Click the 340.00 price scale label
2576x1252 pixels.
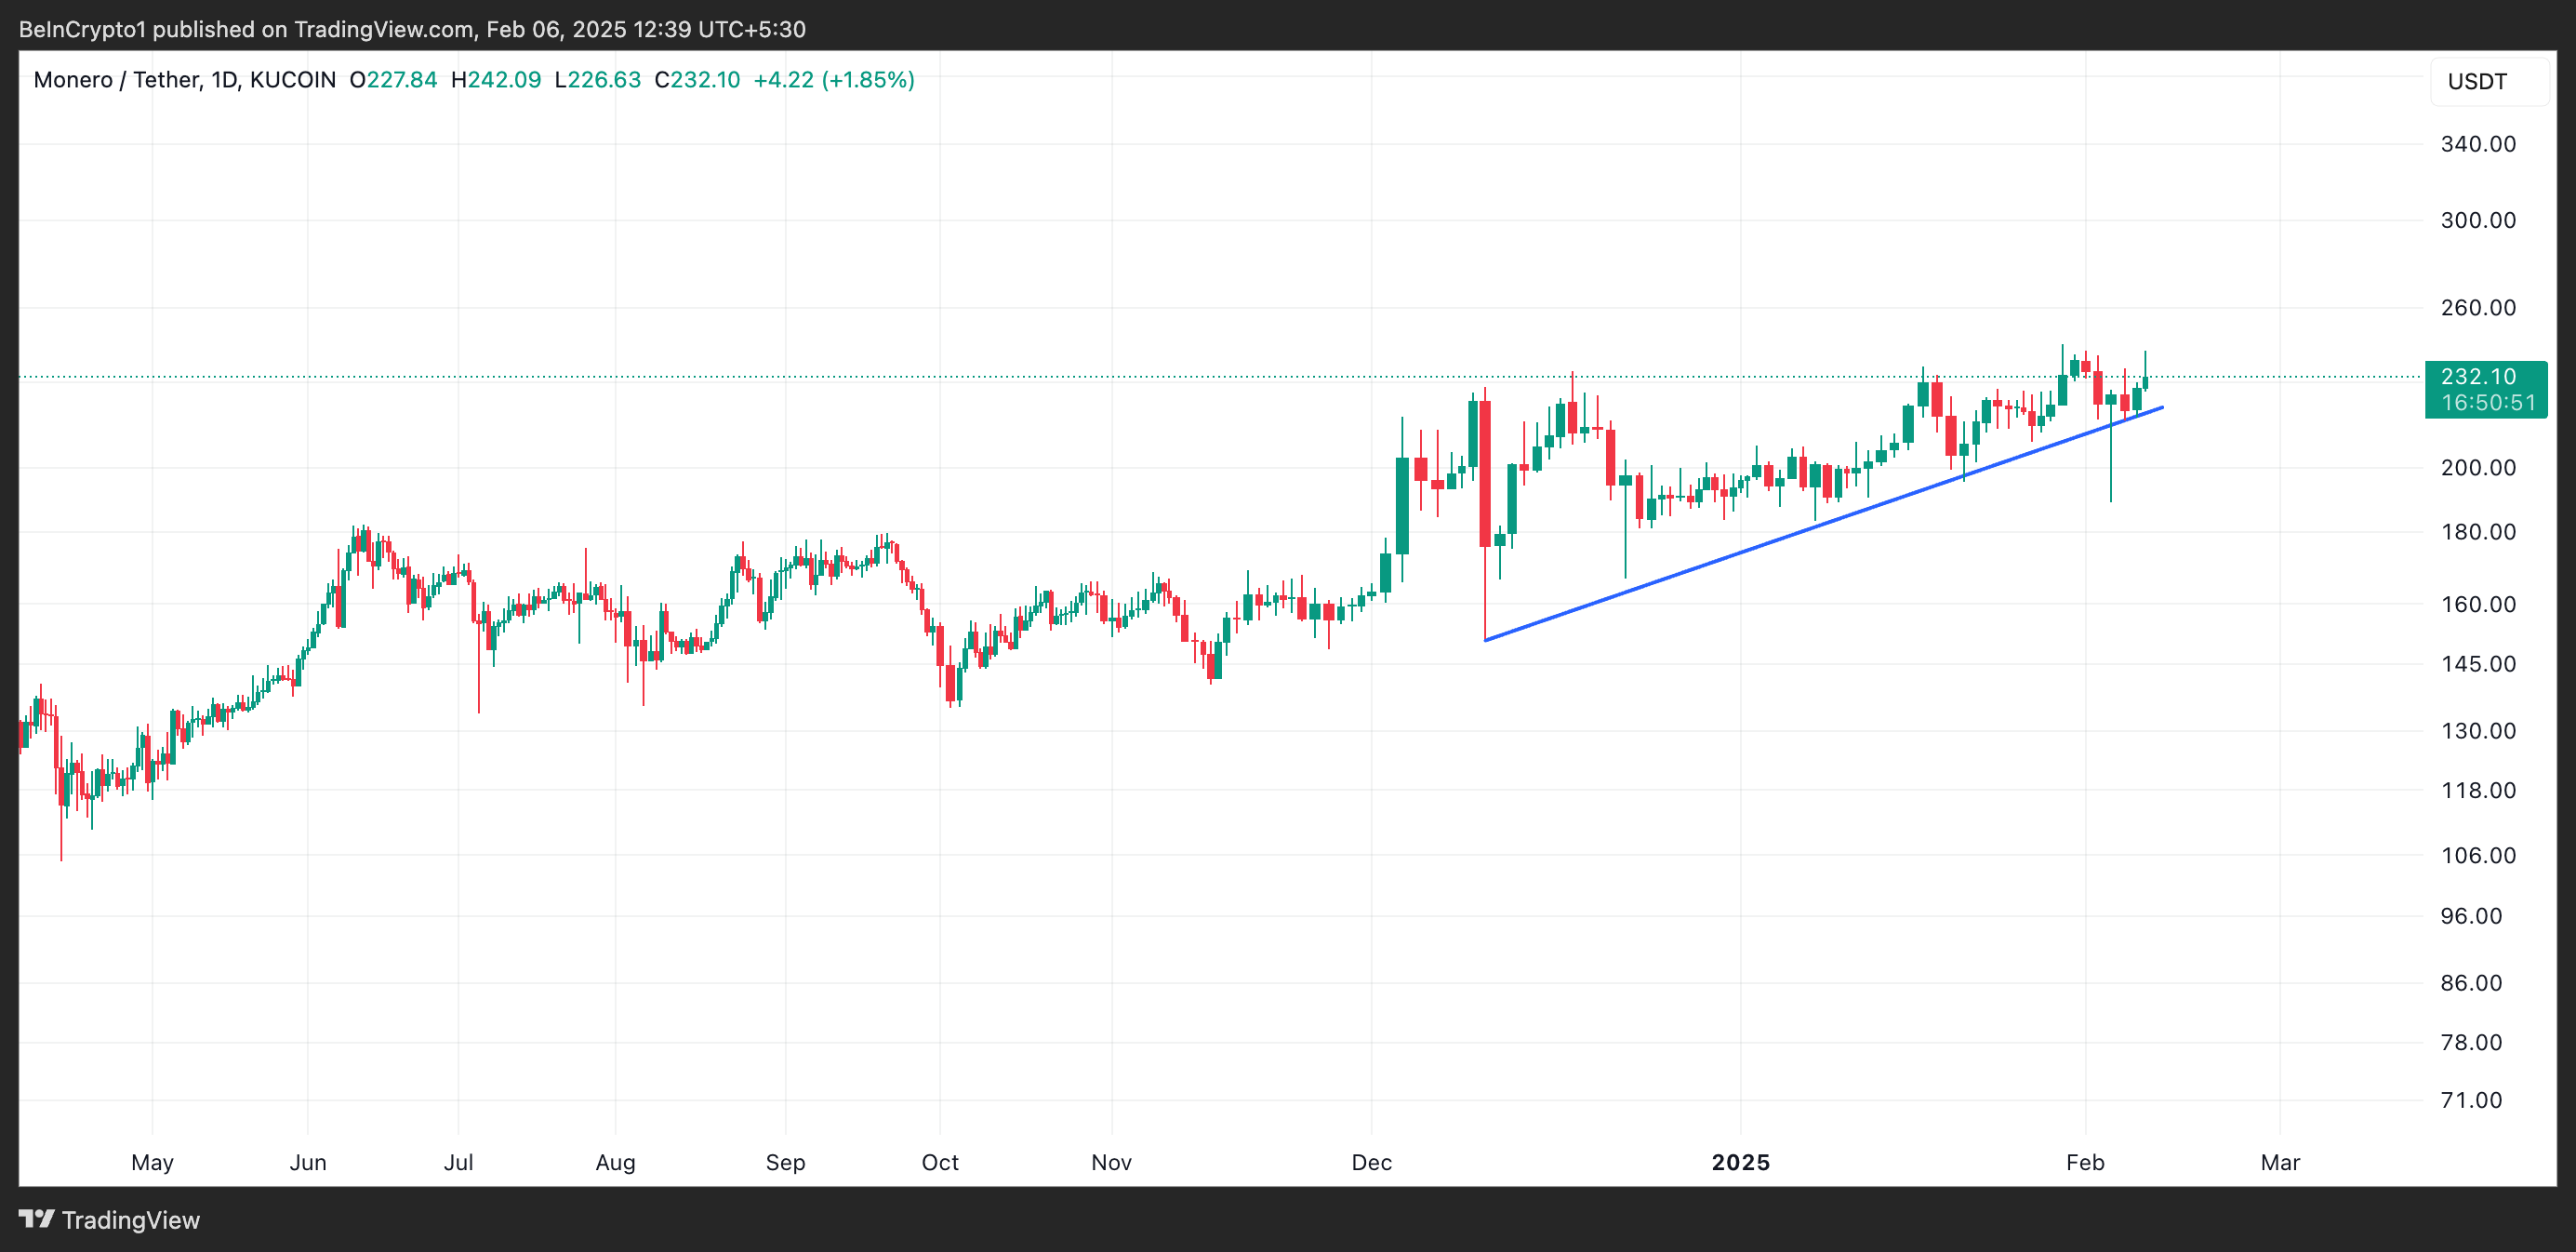tap(2477, 144)
